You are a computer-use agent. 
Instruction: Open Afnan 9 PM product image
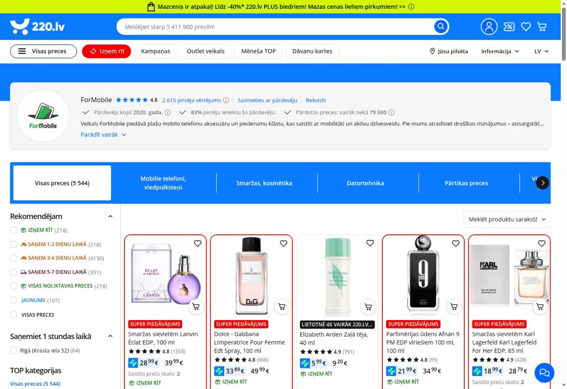423,277
